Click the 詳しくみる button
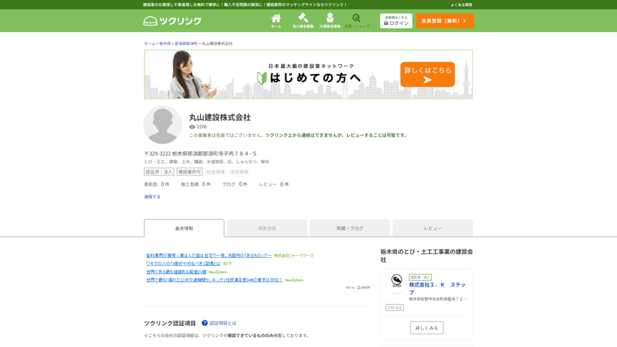617x347 pixels. tap(426, 328)
